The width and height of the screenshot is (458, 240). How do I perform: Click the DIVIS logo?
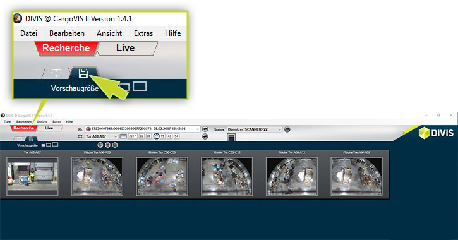pos(436,133)
